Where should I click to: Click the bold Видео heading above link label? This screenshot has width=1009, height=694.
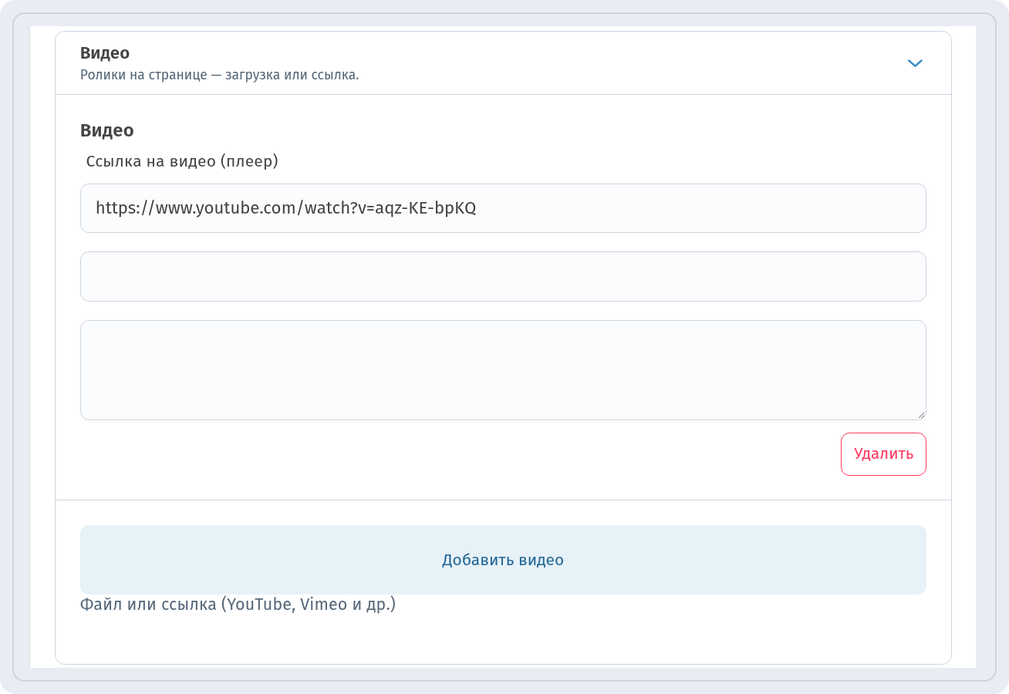click(107, 130)
